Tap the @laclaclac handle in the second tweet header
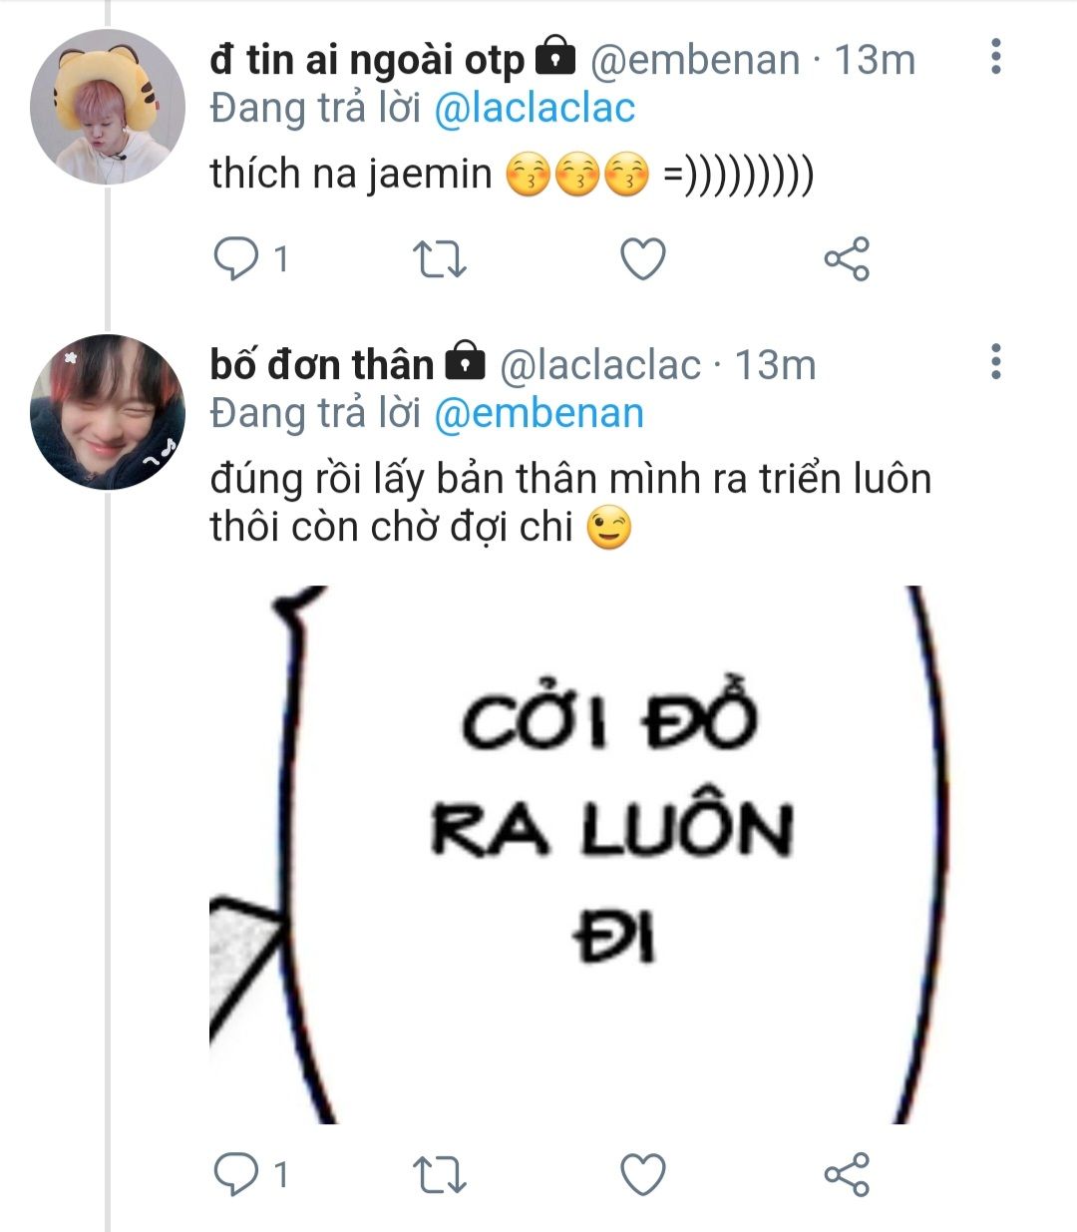The height and width of the screenshot is (1232, 1077). tap(599, 365)
